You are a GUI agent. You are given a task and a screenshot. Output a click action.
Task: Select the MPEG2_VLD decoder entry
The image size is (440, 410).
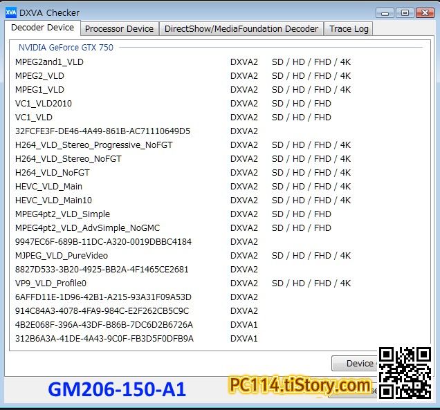click(x=183, y=76)
